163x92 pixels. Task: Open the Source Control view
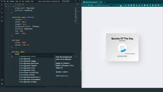click(2, 13)
